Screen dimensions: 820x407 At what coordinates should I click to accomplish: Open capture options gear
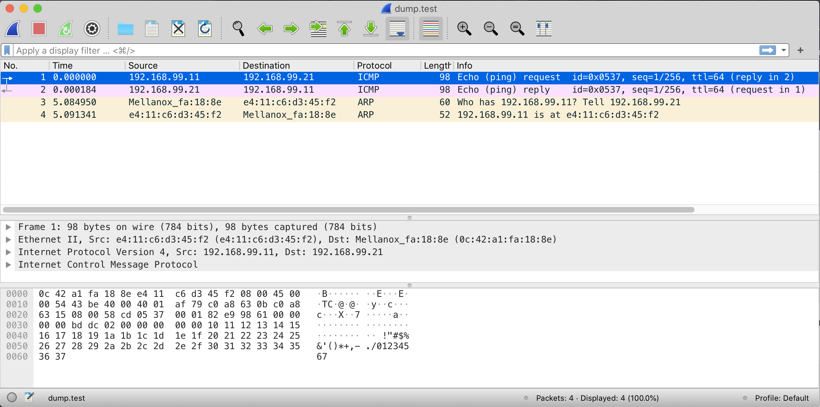[92, 29]
